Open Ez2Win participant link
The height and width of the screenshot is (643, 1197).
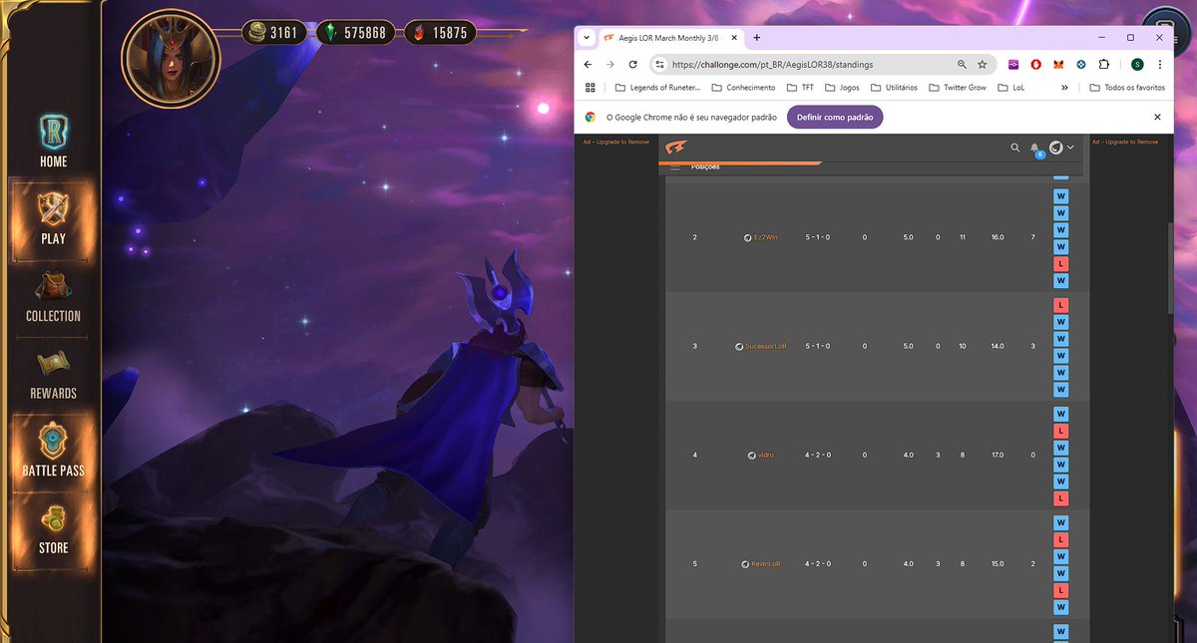[766, 237]
